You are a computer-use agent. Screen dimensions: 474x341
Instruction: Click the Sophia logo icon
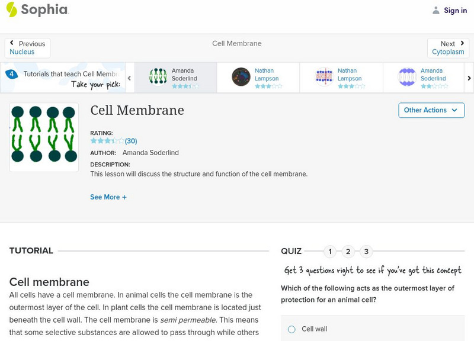pos(11,9)
